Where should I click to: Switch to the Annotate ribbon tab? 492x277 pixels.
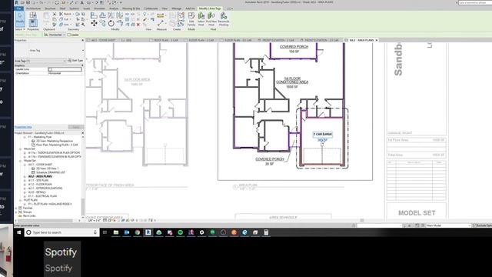coord(99,8)
